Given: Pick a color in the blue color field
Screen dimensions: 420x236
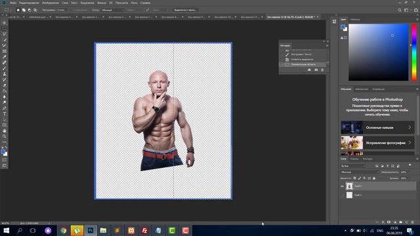Looking at the screenshot, I should click(379, 52).
